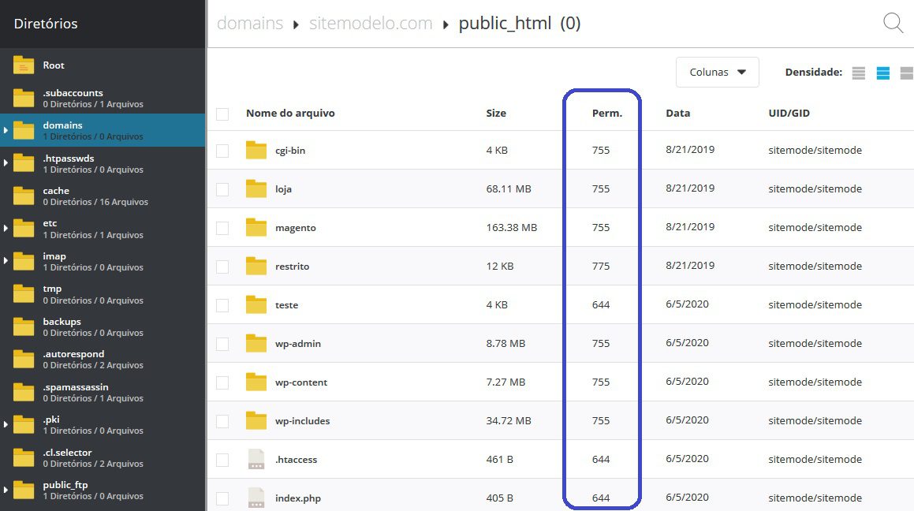Check the cgi-bin row checkbox

click(222, 151)
